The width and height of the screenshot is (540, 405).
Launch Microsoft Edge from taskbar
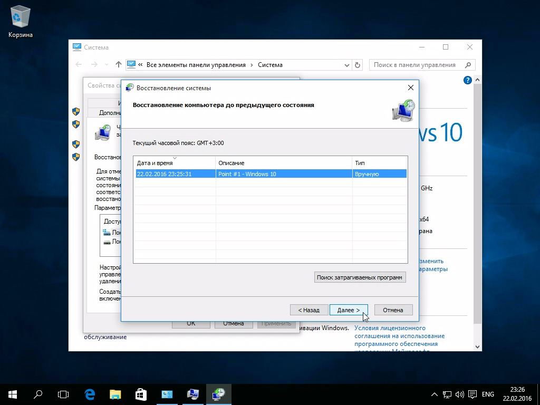[x=90, y=394]
